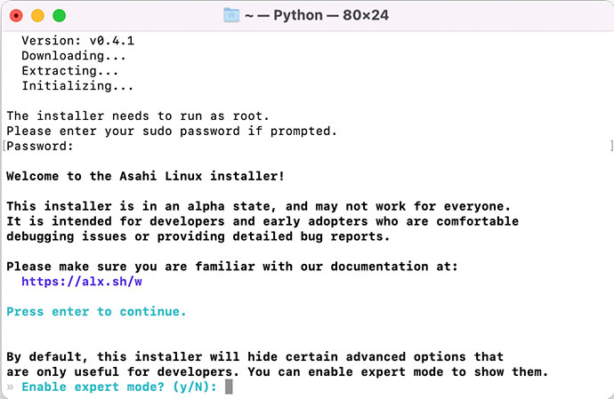Minimize the window using the yellow button
The width and height of the screenshot is (614, 399).
37,16
